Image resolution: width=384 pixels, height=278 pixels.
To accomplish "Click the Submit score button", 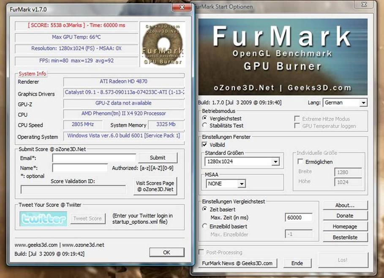I will point(158,158).
